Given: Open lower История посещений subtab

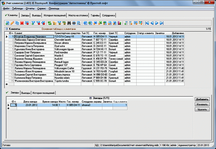Looking at the screenshot, I should tap(43, 93).
